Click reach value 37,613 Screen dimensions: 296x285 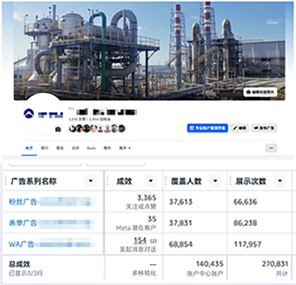tap(181, 202)
